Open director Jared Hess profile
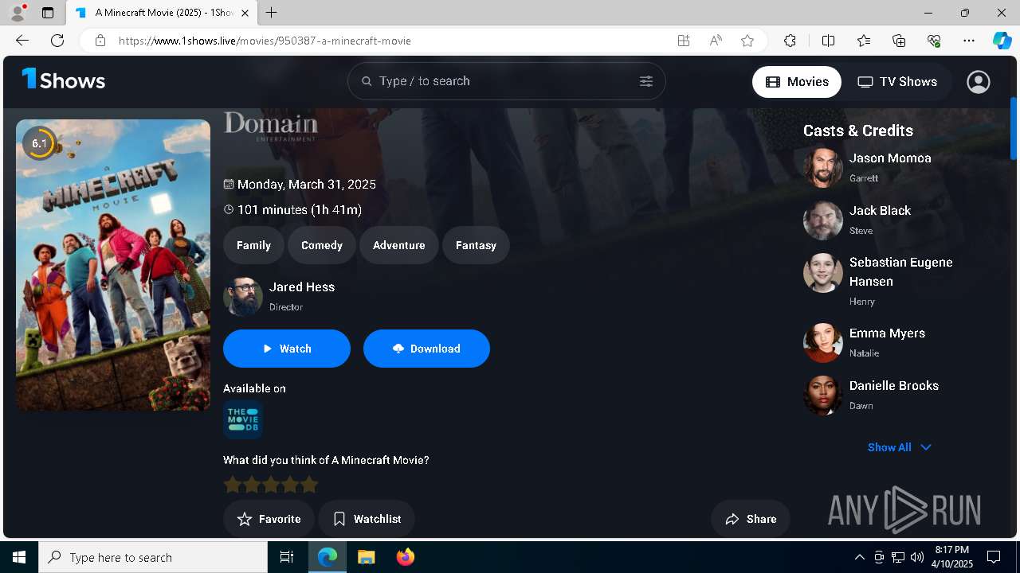Image resolution: width=1020 pixels, height=573 pixels. pos(280,296)
